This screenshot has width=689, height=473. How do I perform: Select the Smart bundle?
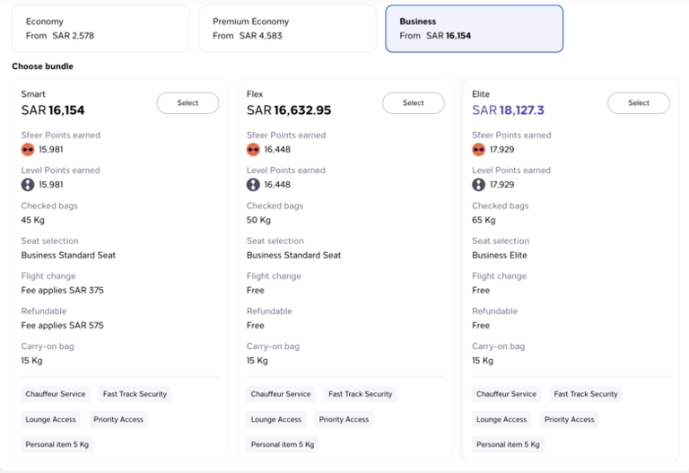point(188,103)
